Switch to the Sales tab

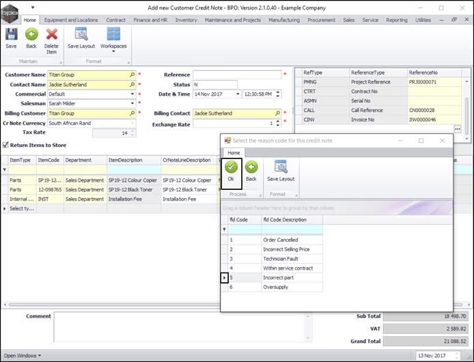[x=349, y=20]
